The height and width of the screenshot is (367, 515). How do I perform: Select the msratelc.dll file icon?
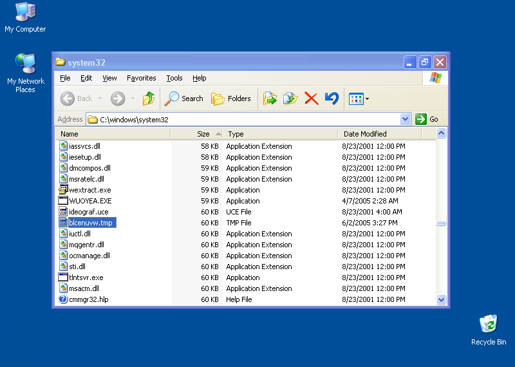[x=63, y=178]
